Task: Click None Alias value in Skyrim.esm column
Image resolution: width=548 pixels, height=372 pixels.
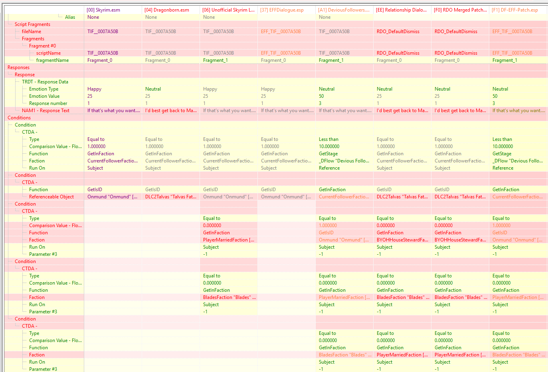Action: [x=93, y=17]
